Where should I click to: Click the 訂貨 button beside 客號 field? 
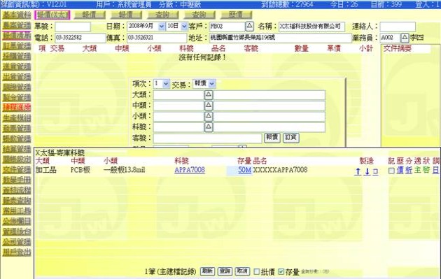290,138
